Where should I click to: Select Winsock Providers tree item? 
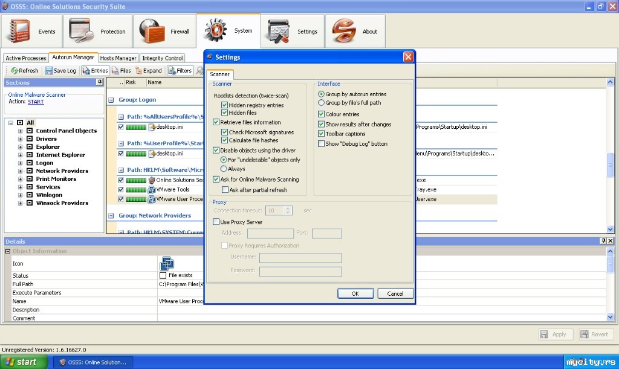pyautogui.click(x=62, y=203)
